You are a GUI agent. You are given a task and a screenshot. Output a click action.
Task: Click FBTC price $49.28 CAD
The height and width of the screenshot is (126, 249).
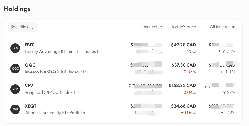pos(183,45)
